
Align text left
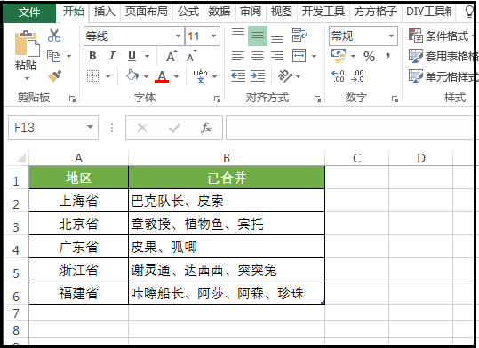tap(237, 56)
